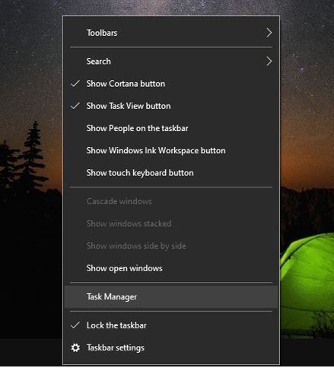
Task: Choose Show windows side by side
Action: [x=171, y=246]
